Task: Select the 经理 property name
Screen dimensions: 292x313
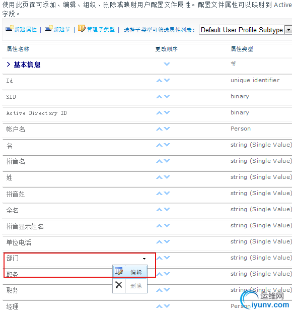Action: 13,306
